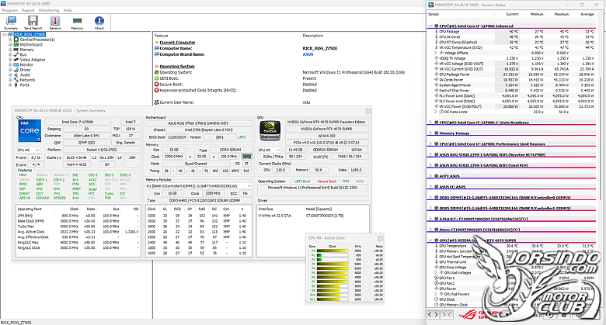Click the green memory chip icon beside clock
This screenshot has height=325, width=606.
(246, 157)
